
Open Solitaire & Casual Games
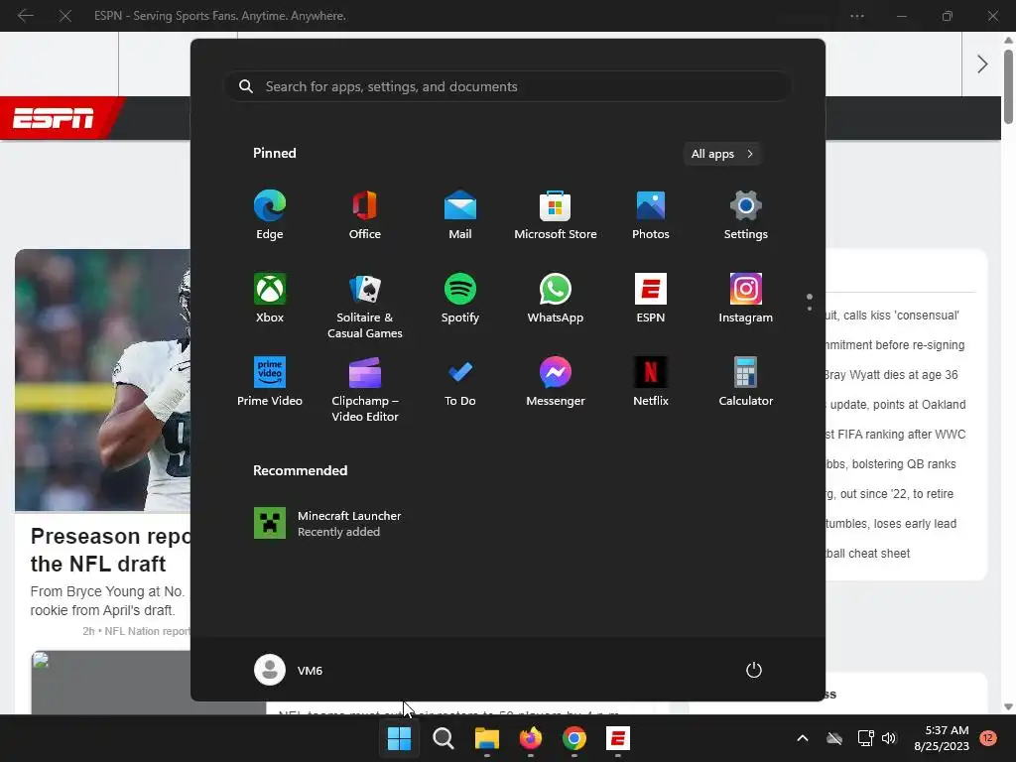tap(365, 306)
